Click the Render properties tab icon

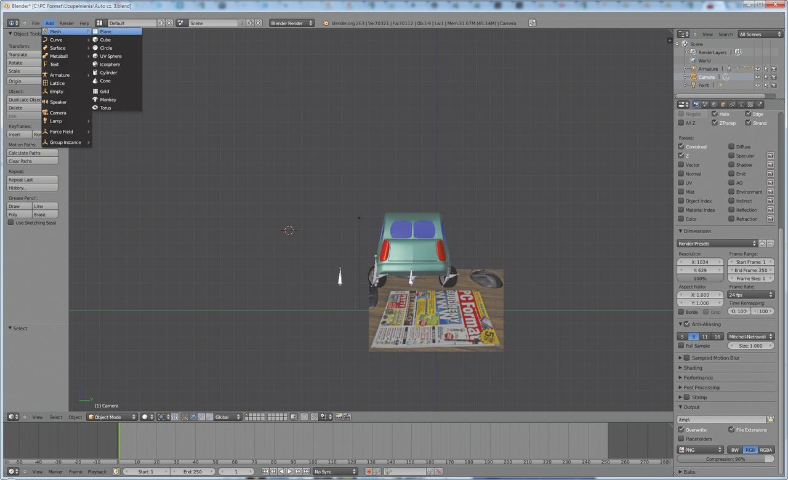pyautogui.click(x=696, y=105)
